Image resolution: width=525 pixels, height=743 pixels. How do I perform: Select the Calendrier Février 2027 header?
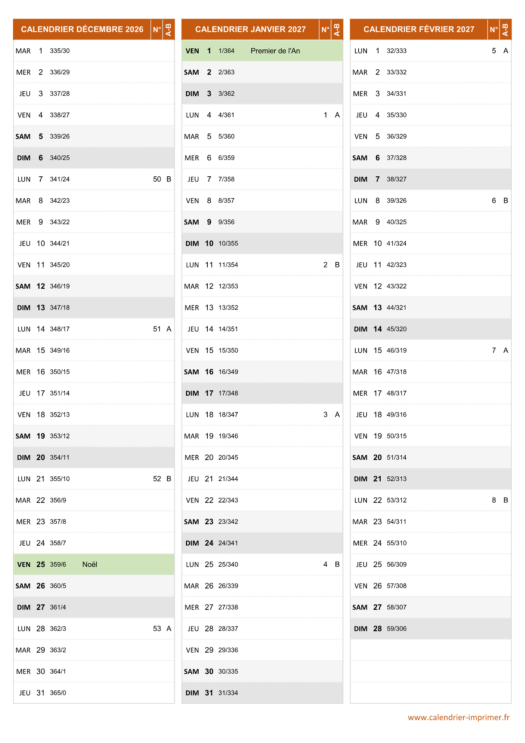click(x=419, y=29)
